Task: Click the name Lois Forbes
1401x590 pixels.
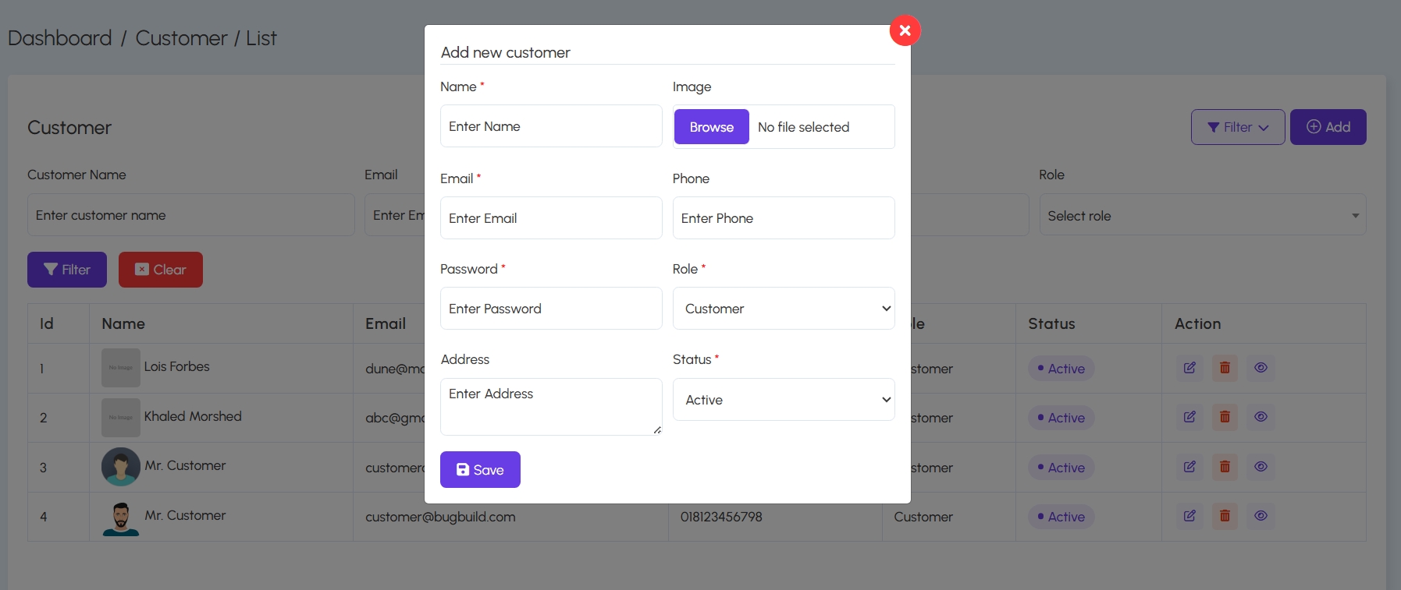Action: pos(177,366)
